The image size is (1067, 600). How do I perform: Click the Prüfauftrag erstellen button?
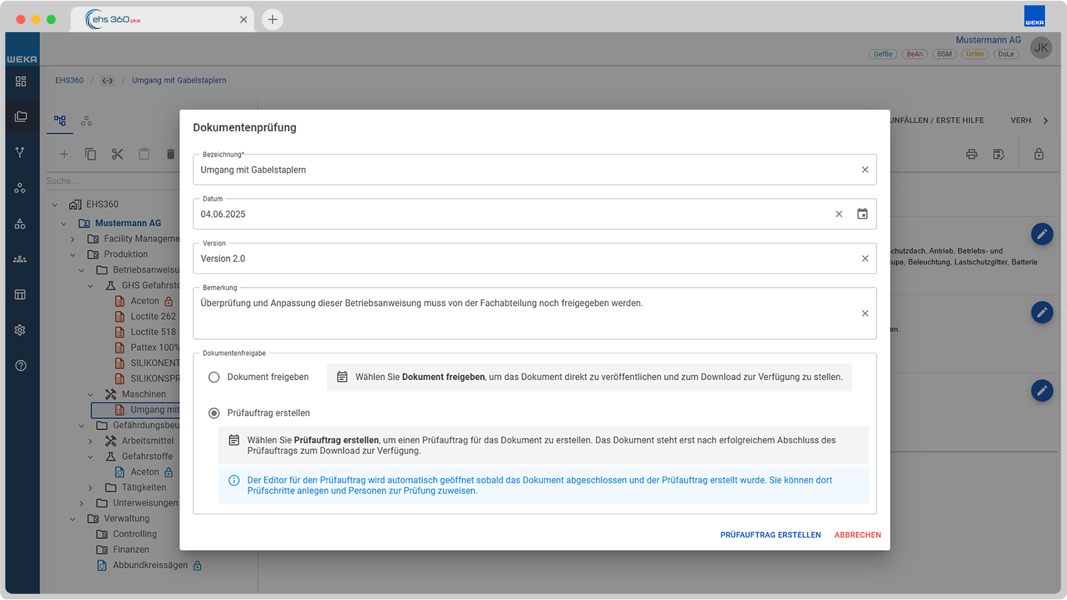(770, 535)
